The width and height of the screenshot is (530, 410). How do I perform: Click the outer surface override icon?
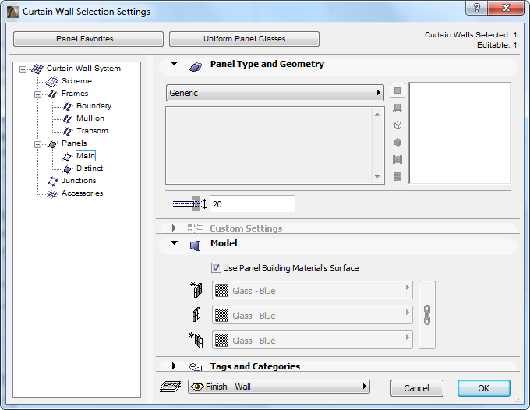coord(196,290)
